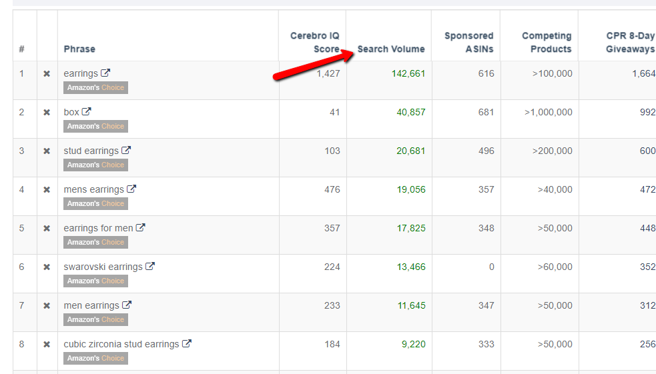Remove the 'cubic zirconia stud earrings' row via its X icon
Screen dimensions: 656x374
click(47, 344)
